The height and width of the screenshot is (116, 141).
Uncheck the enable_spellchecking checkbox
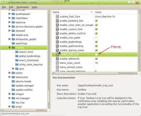pos(96,46)
